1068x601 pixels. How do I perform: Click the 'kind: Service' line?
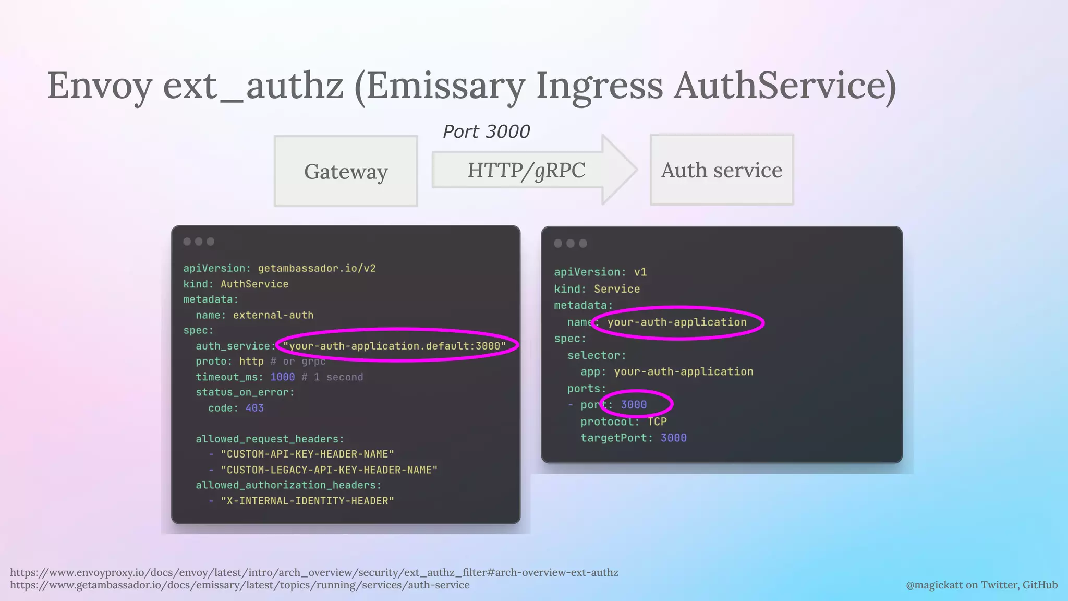click(597, 289)
